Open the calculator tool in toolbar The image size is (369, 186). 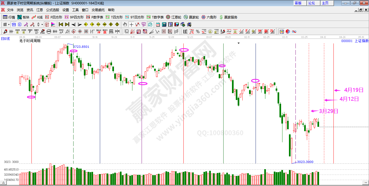(164, 24)
